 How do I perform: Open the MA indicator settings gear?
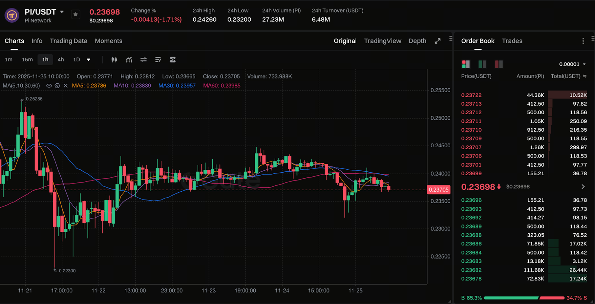57,86
